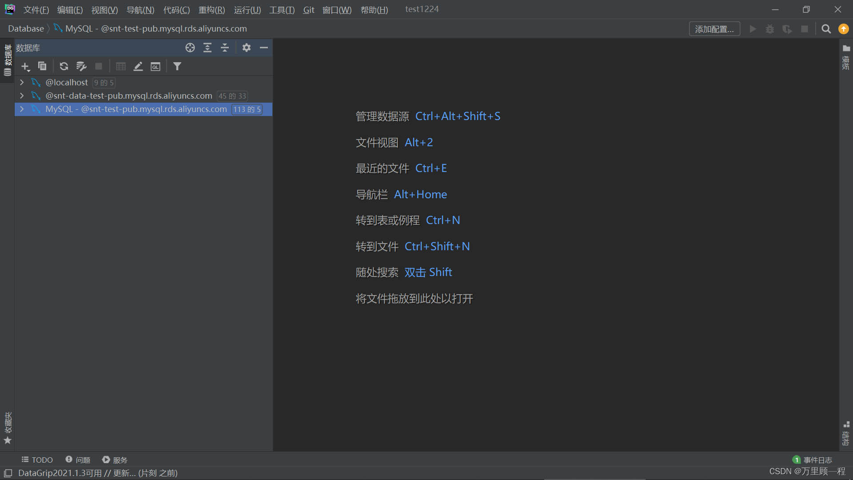Open the 事件日志 event log
Image resolution: width=853 pixels, height=480 pixels.
(x=813, y=460)
